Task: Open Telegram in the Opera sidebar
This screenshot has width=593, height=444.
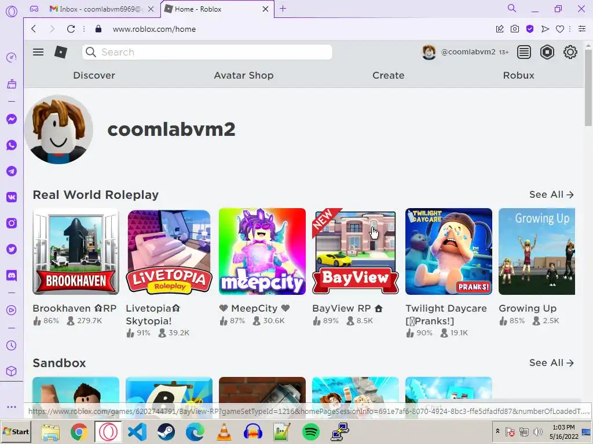Action: point(12,171)
